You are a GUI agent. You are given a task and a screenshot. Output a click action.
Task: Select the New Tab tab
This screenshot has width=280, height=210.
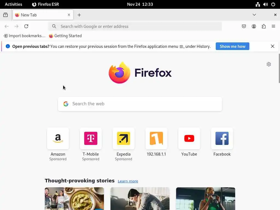tap(43, 15)
